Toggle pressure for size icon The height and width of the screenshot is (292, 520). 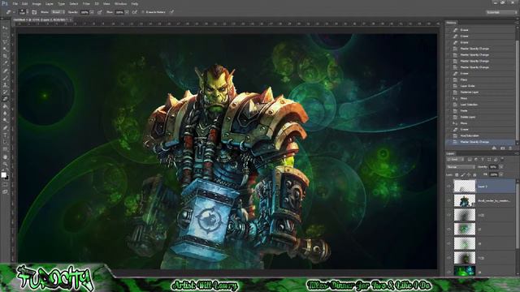(171, 12)
